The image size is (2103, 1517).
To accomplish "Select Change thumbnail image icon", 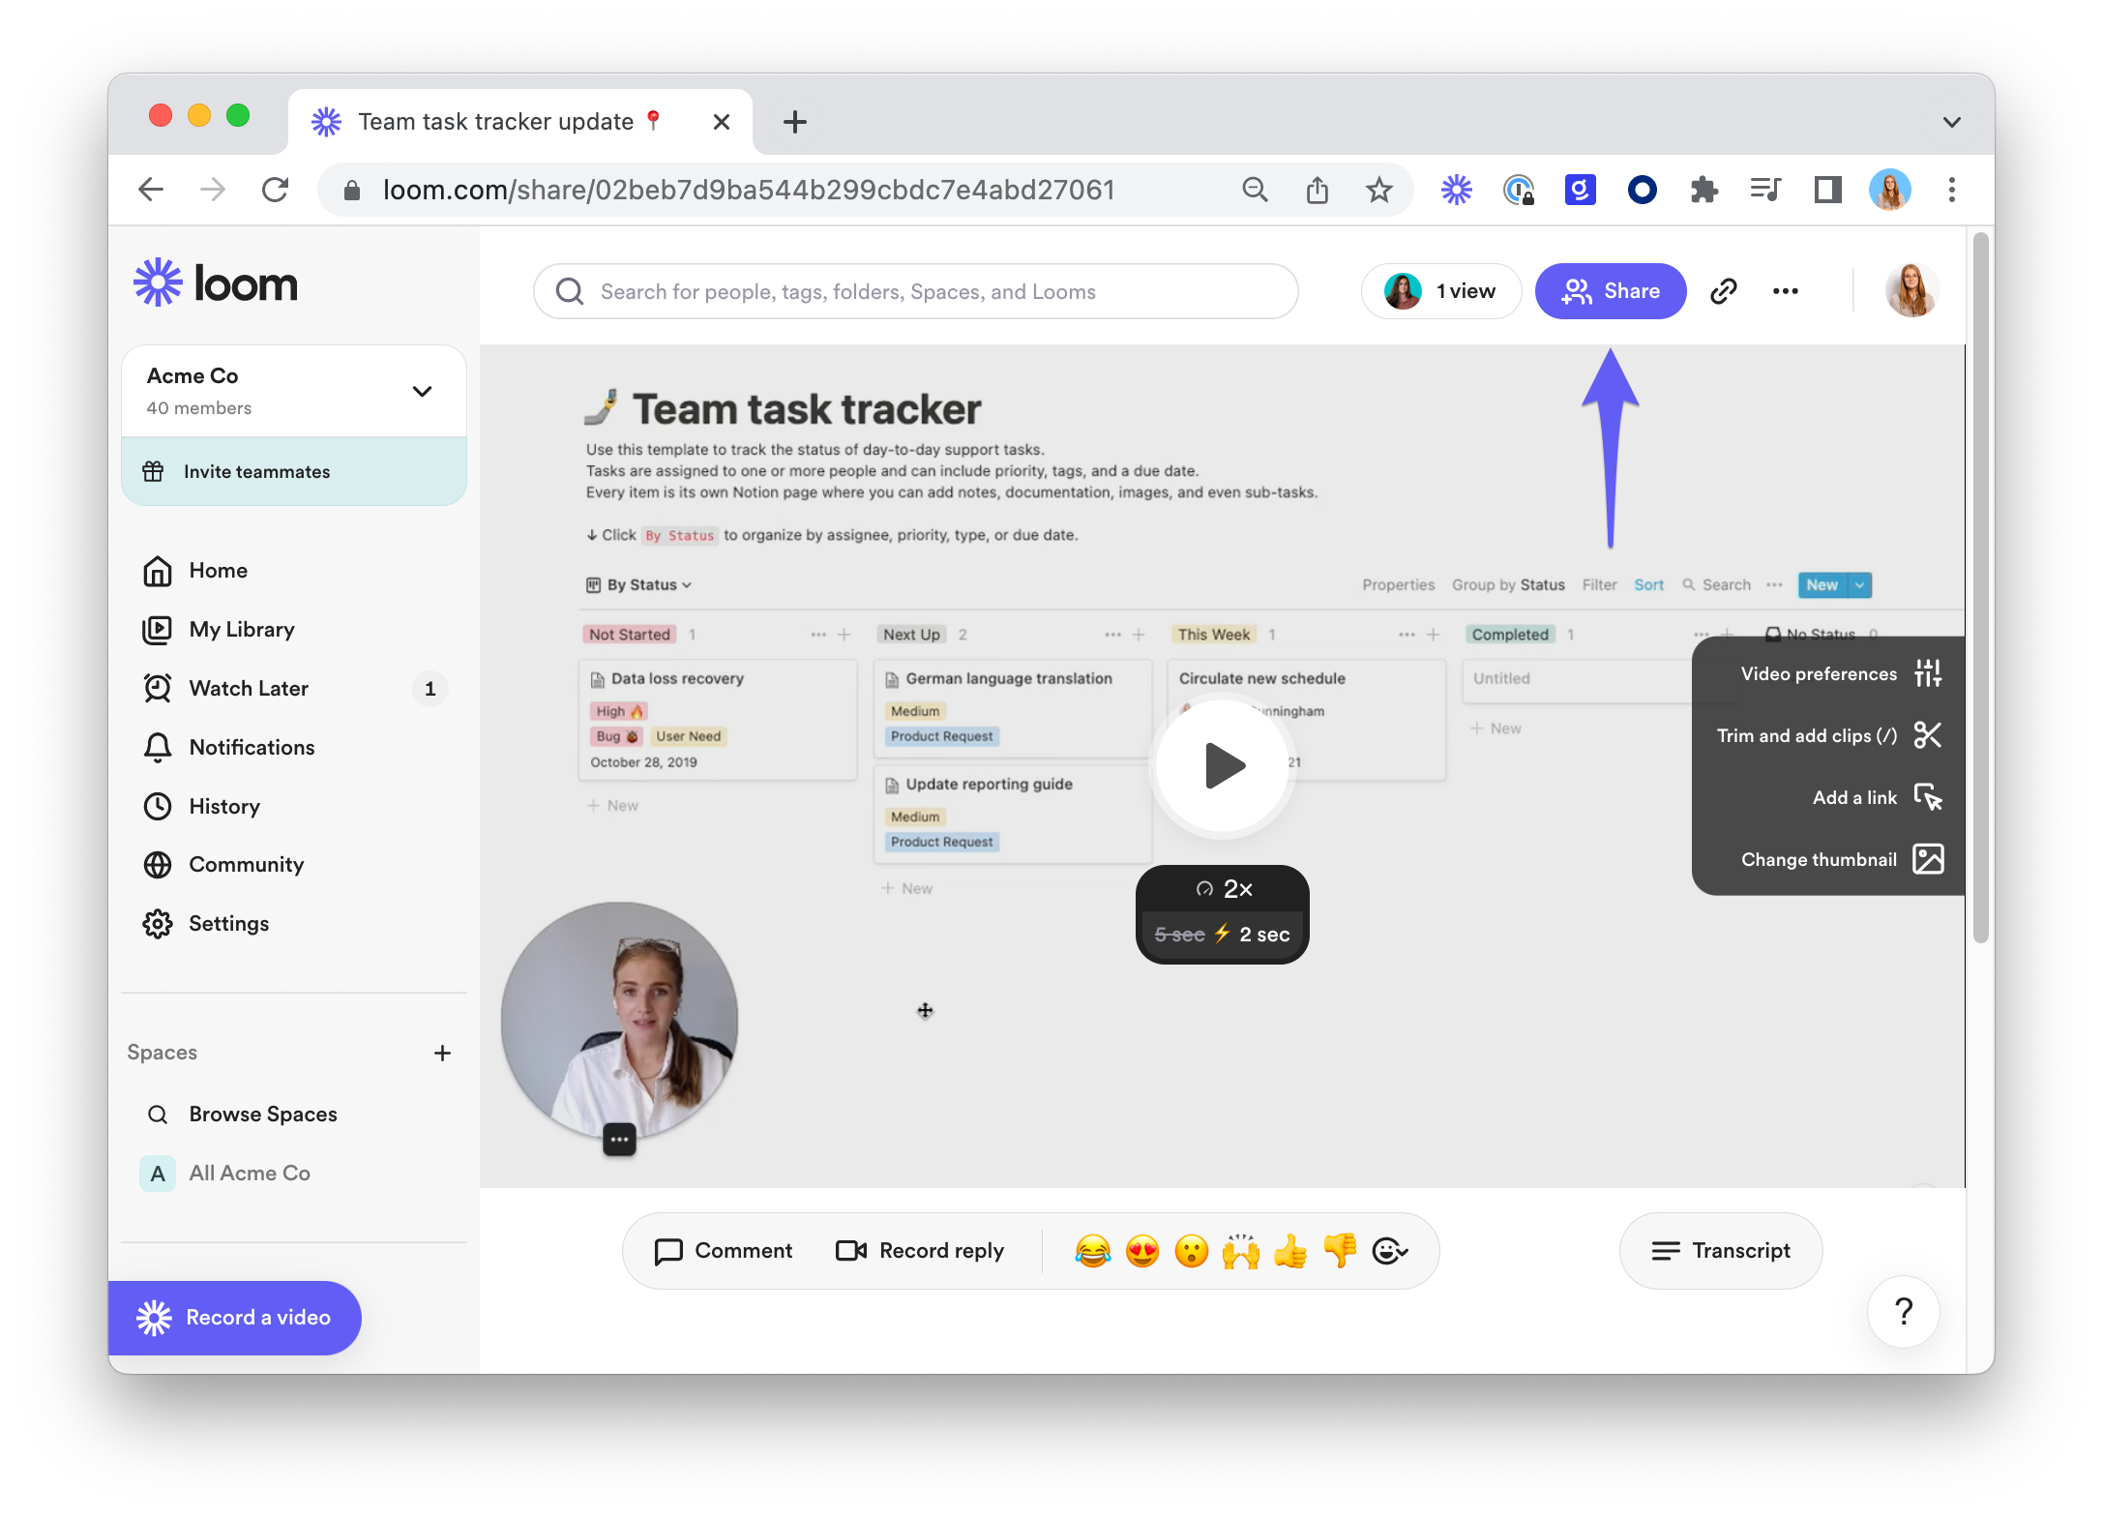I will 1927,859.
